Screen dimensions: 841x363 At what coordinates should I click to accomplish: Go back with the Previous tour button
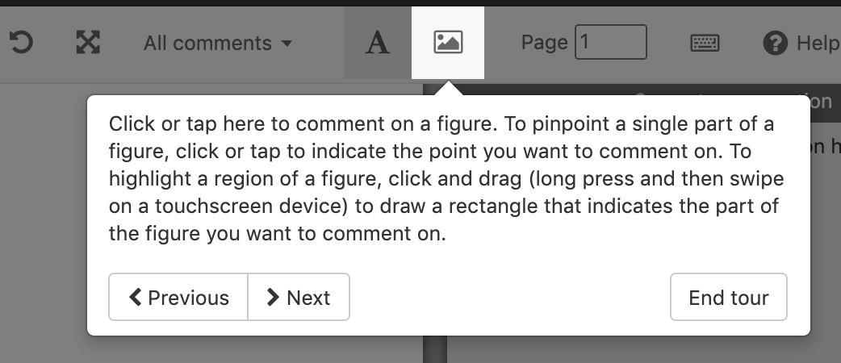[178, 297]
